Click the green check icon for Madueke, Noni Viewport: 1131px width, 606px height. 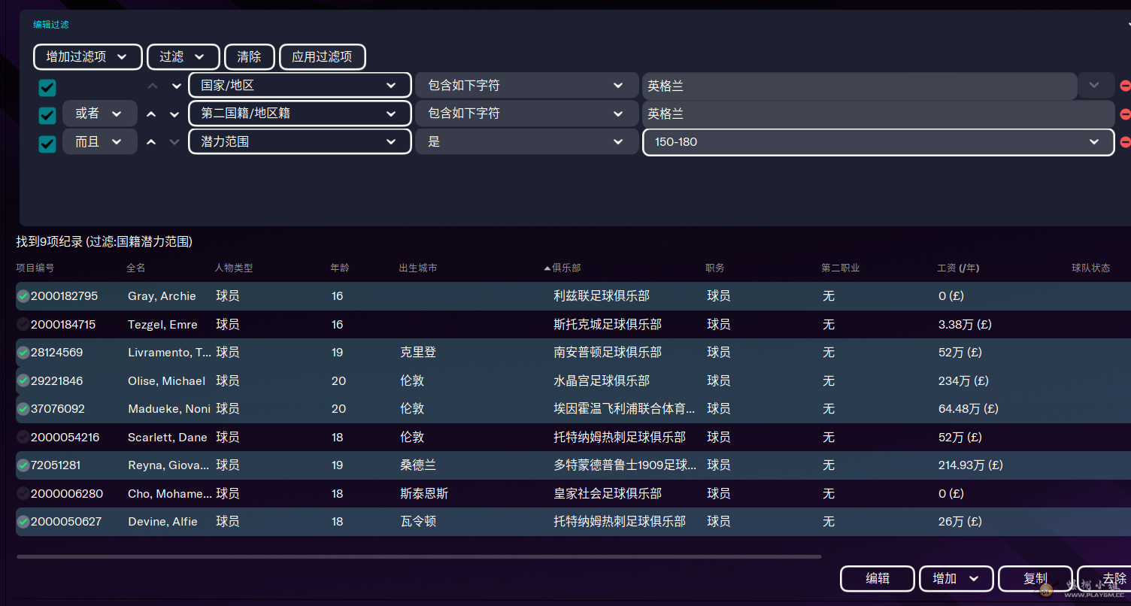pos(23,408)
